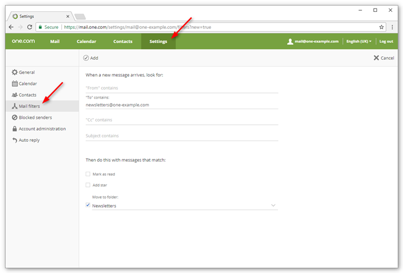Viewport: 403px width, 273px height.
Task: Open a new browser tab
Action: click(80, 17)
